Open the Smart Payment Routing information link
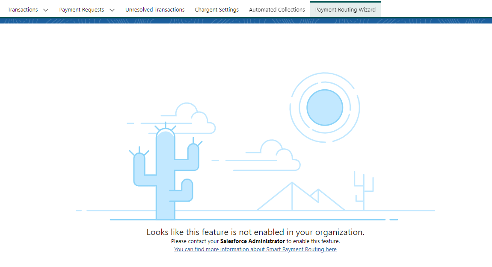Image resolution: width=492 pixels, height=267 pixels. click(255, 249)
